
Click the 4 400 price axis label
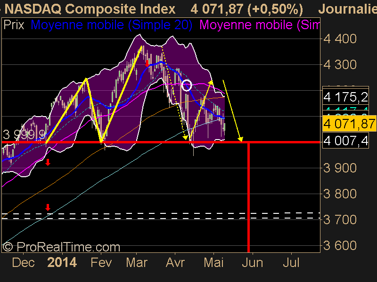340,39
